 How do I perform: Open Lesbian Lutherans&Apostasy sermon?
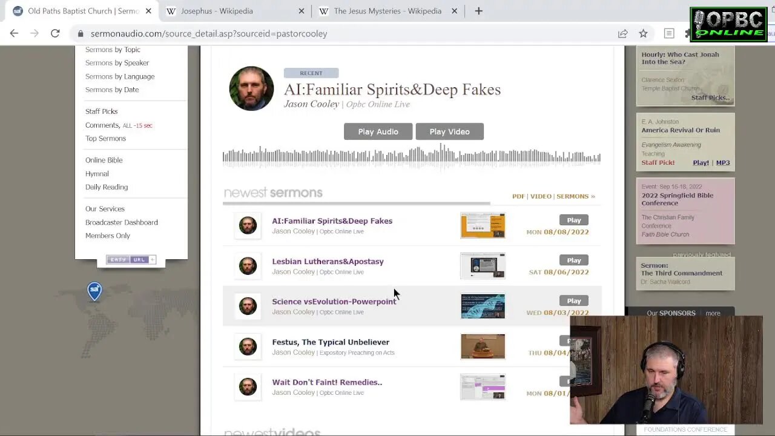coord(328,262)
